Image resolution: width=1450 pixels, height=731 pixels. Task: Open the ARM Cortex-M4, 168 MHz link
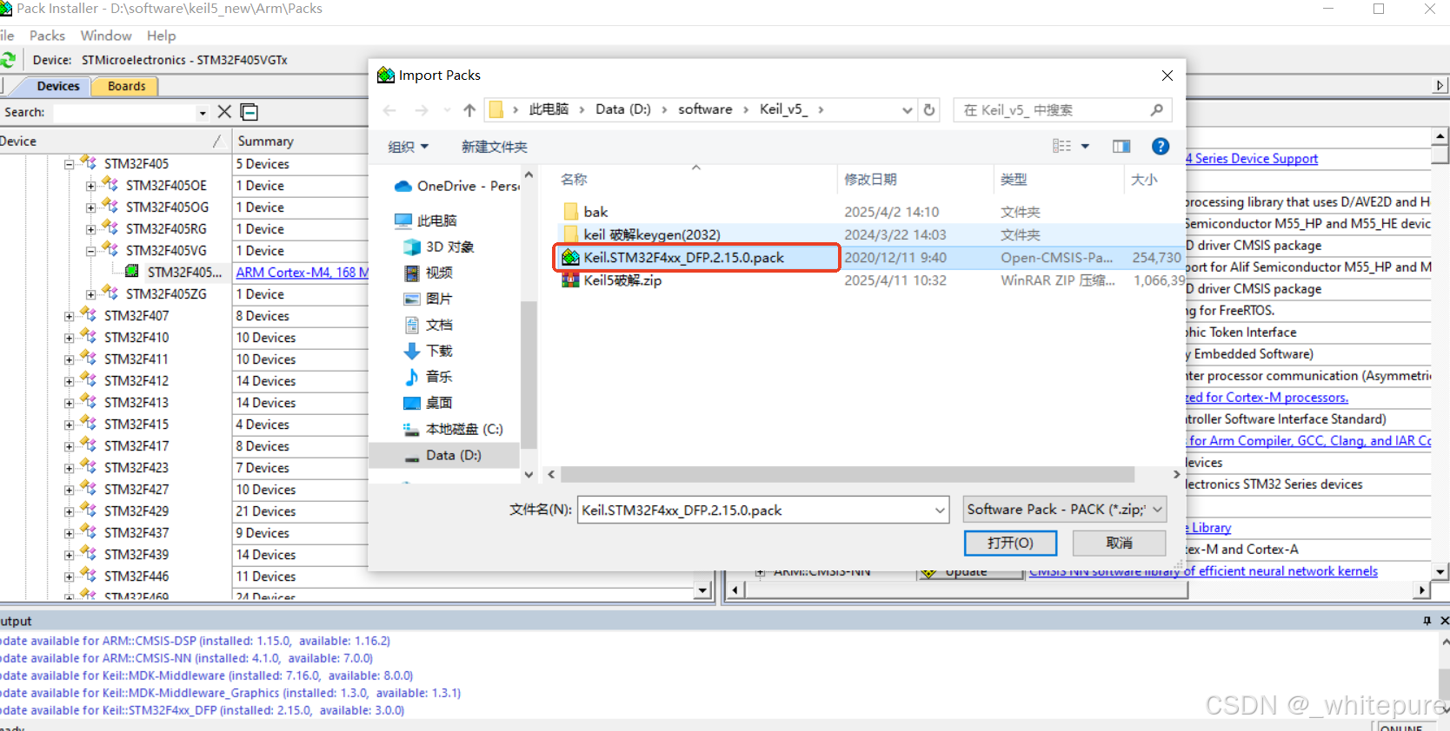[x=303, y=273]
